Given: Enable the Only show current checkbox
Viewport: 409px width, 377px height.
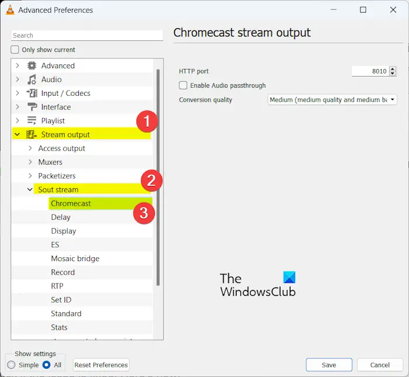Looking at the screenshot, I should point(15,50).
